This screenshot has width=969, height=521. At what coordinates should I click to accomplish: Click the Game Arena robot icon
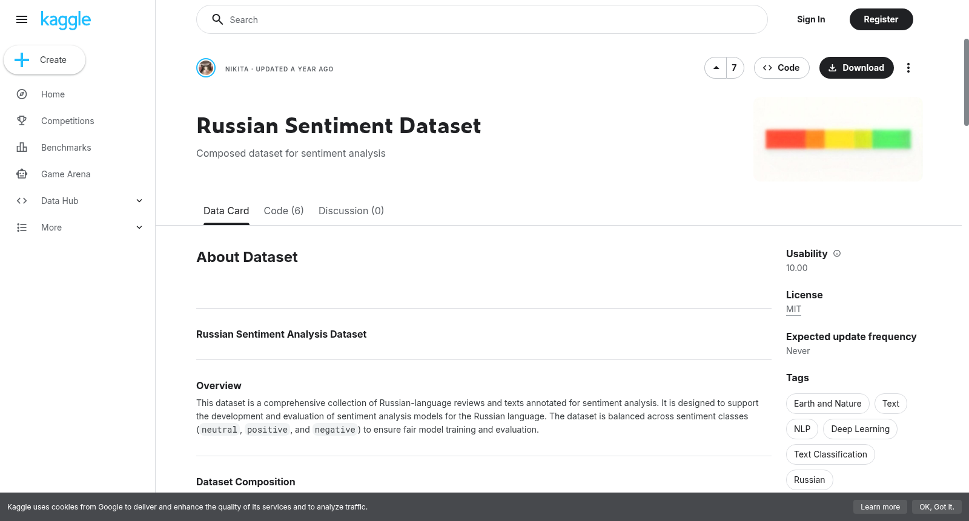coord(22,174)
